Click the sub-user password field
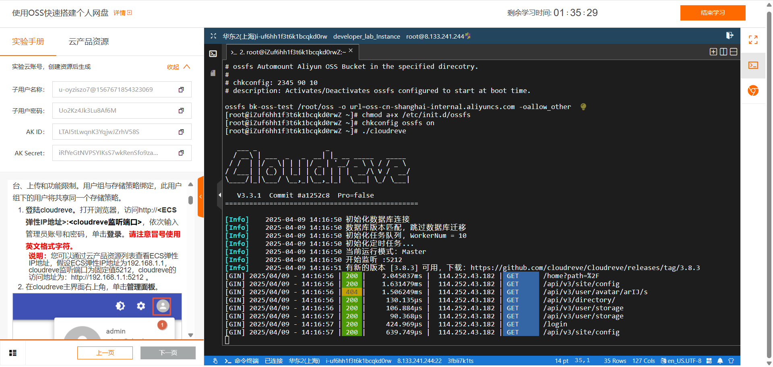 tap(122, 111)
